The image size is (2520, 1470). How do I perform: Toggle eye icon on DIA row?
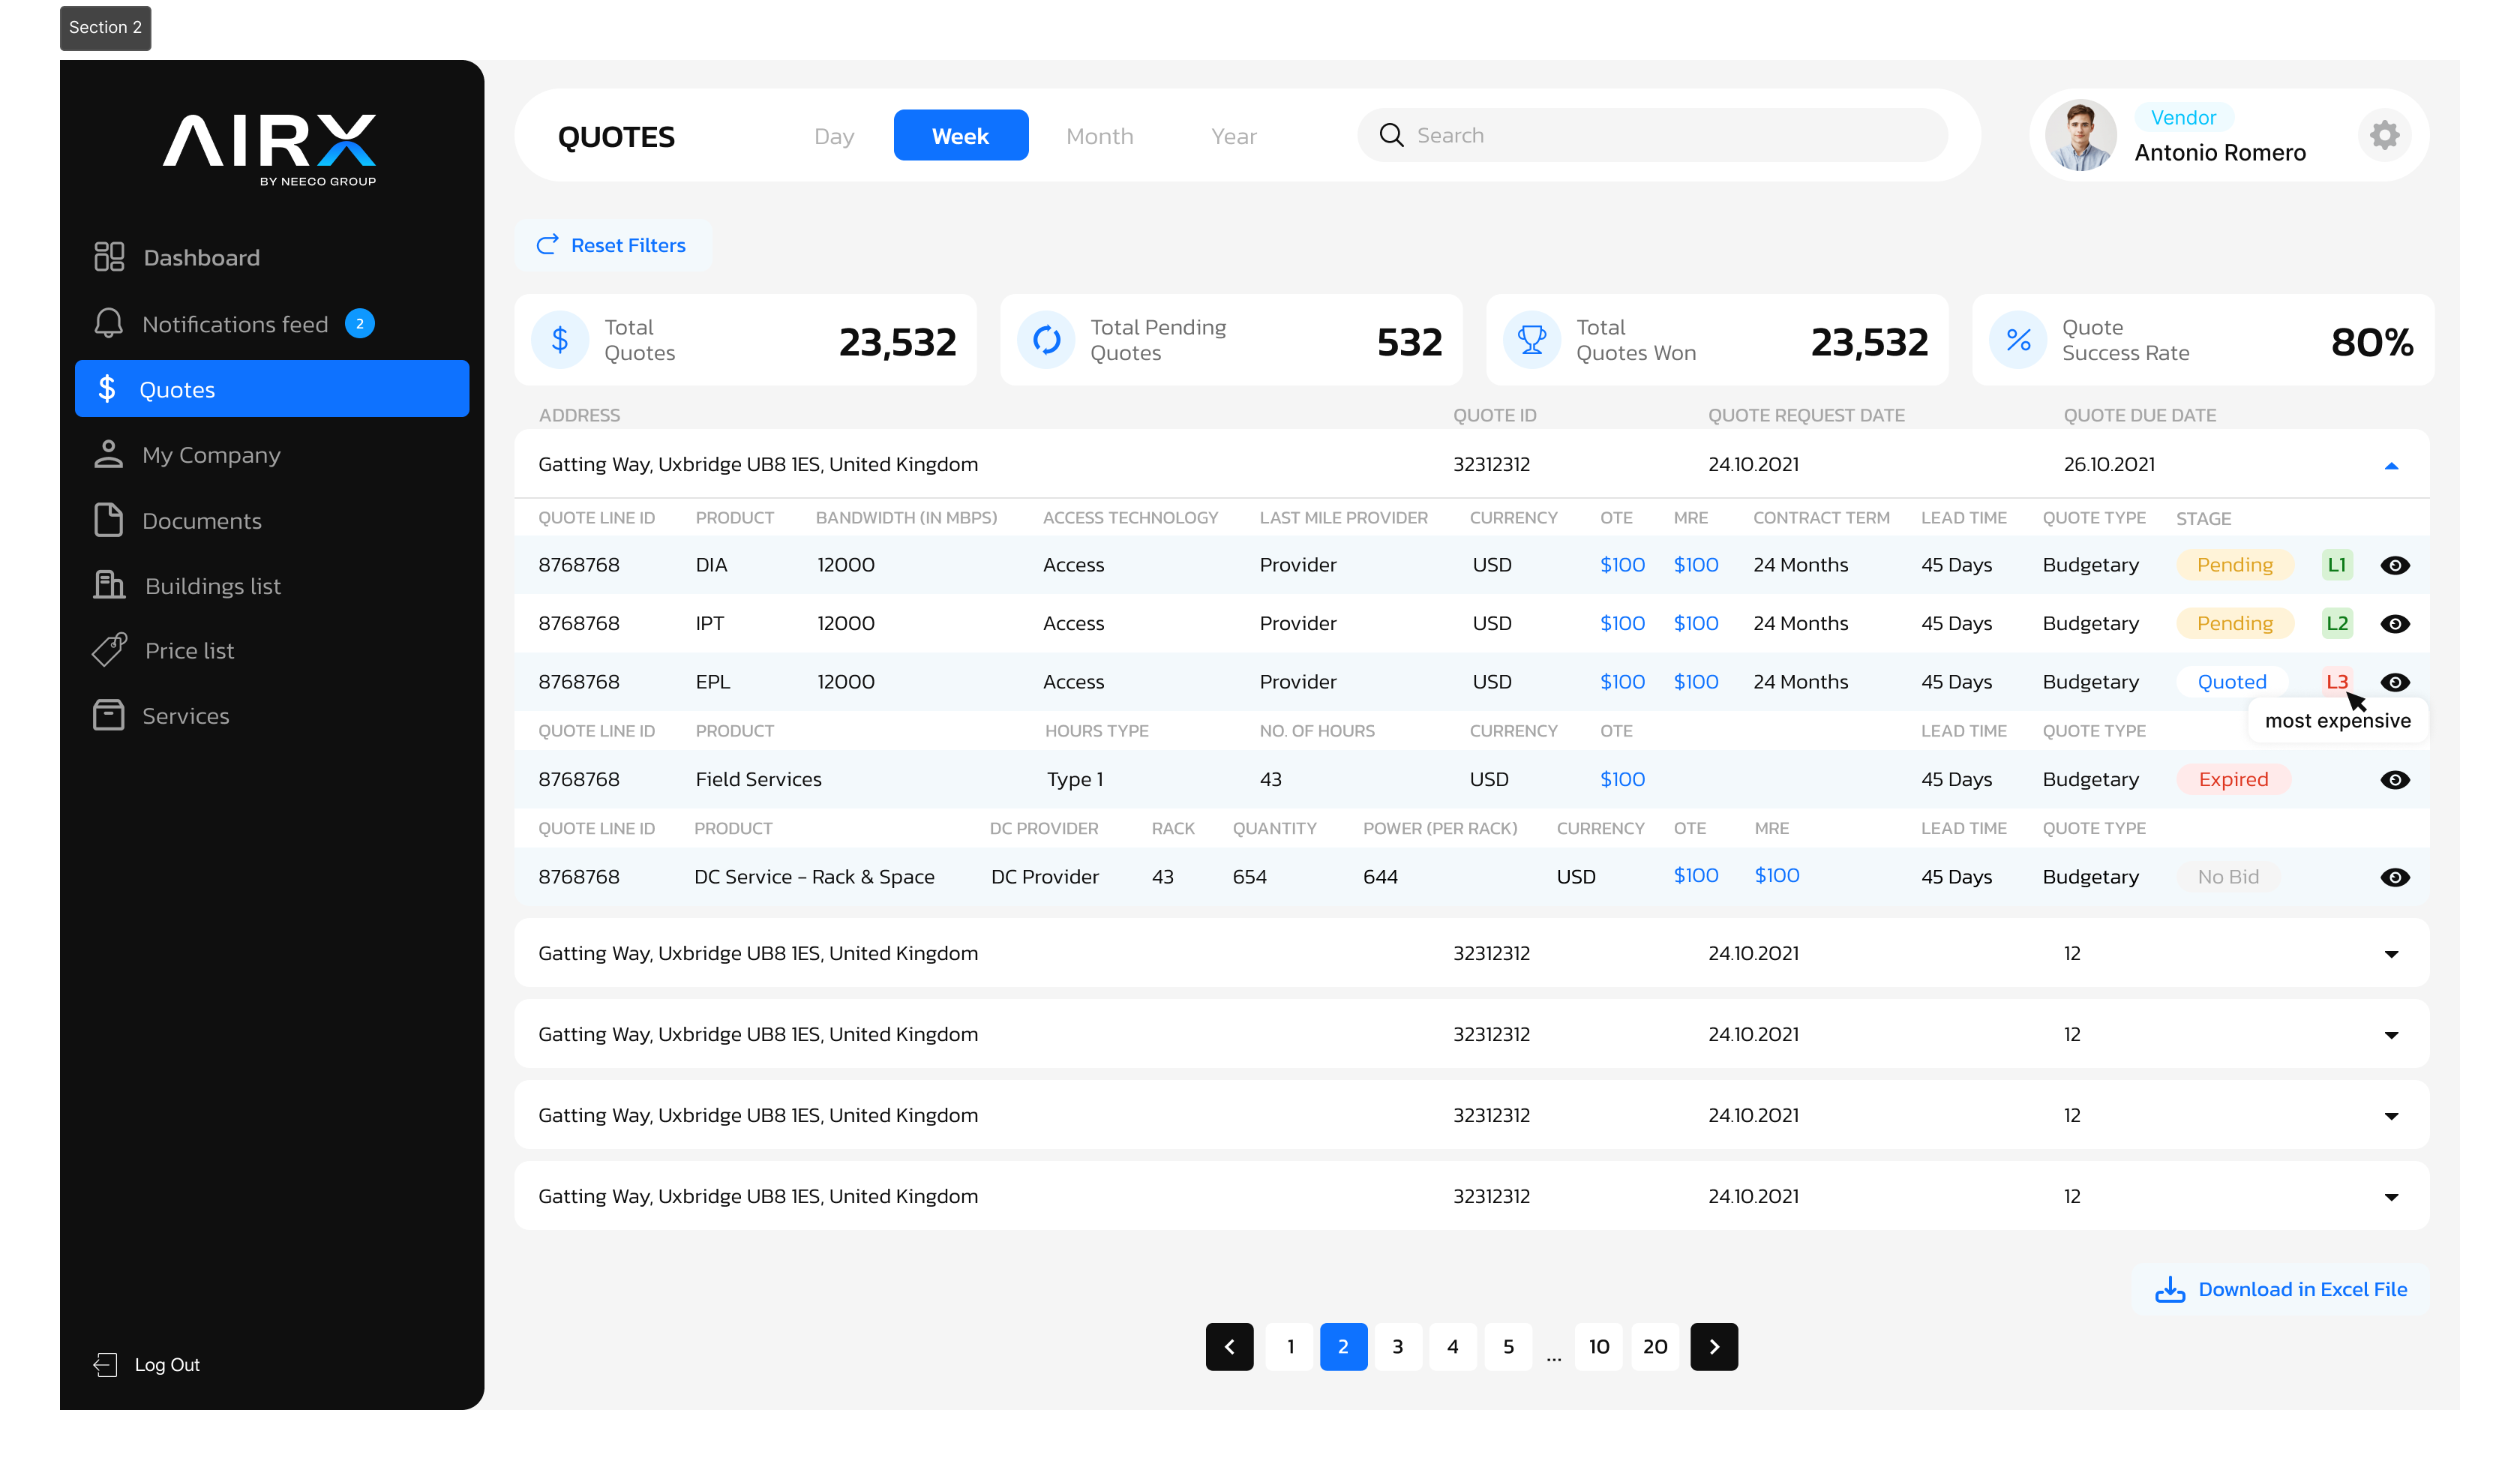point(2395,565)
